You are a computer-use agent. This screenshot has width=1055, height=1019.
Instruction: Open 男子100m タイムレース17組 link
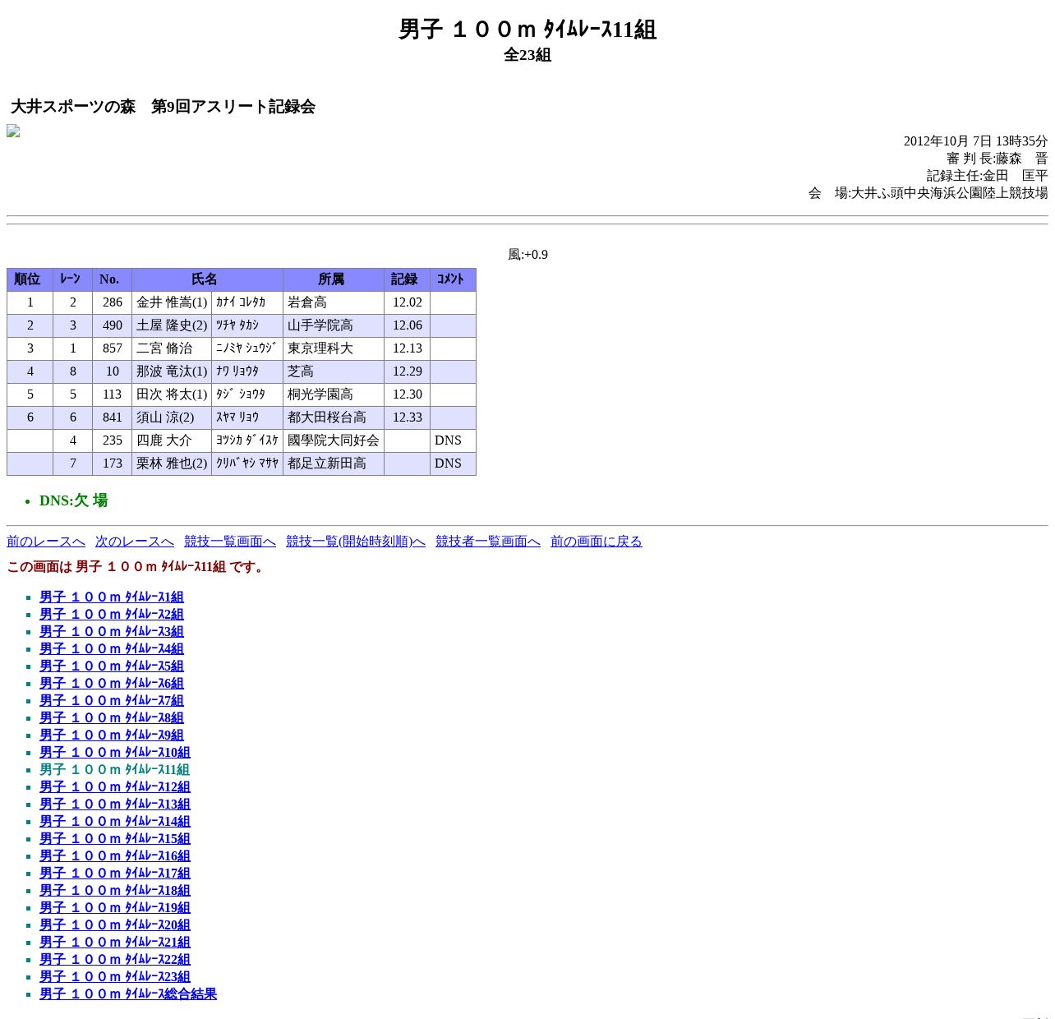[x=115, y=874]
